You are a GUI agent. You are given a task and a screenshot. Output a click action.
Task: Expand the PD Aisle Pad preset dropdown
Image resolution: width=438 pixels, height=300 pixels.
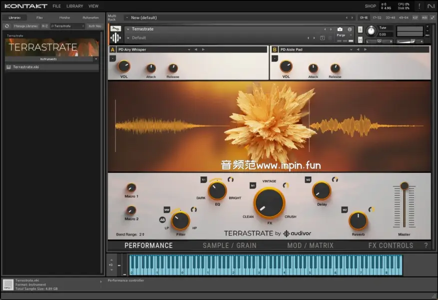tap(351, 49)
